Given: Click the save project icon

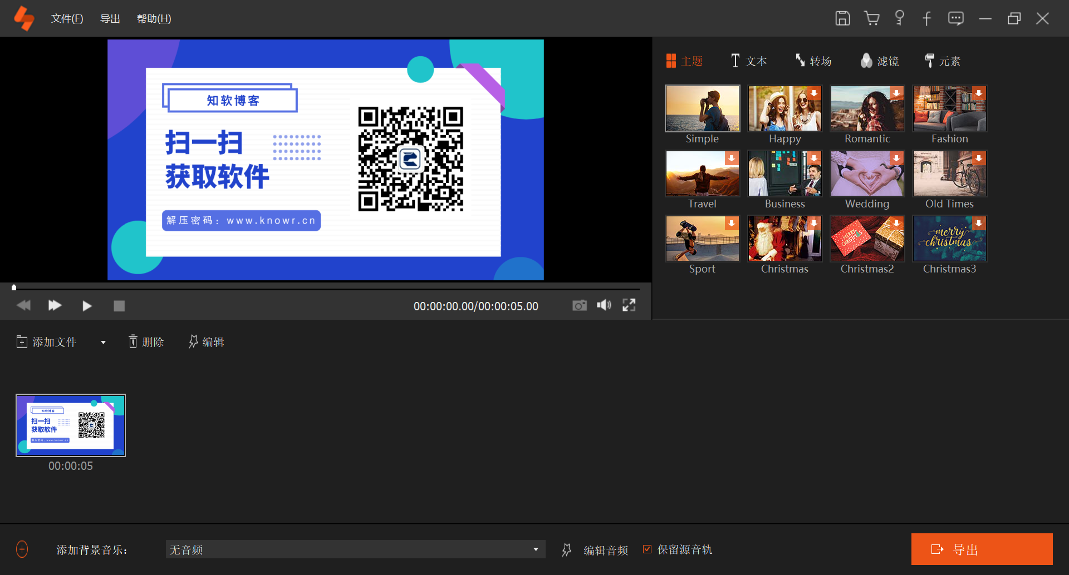Looking at the screenshot, I should pyautogui.click(x=842, y=18).
